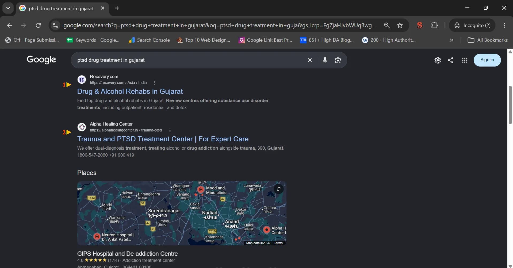The image size is (513, 268).
Task: Click the Google logo
Action: (x=41, y=60)
